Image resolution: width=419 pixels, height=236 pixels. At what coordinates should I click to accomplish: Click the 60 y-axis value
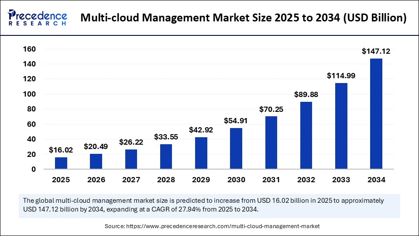point(31,125)
